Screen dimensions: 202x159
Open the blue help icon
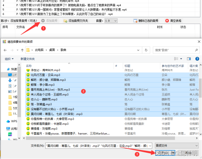click(197, 59)
